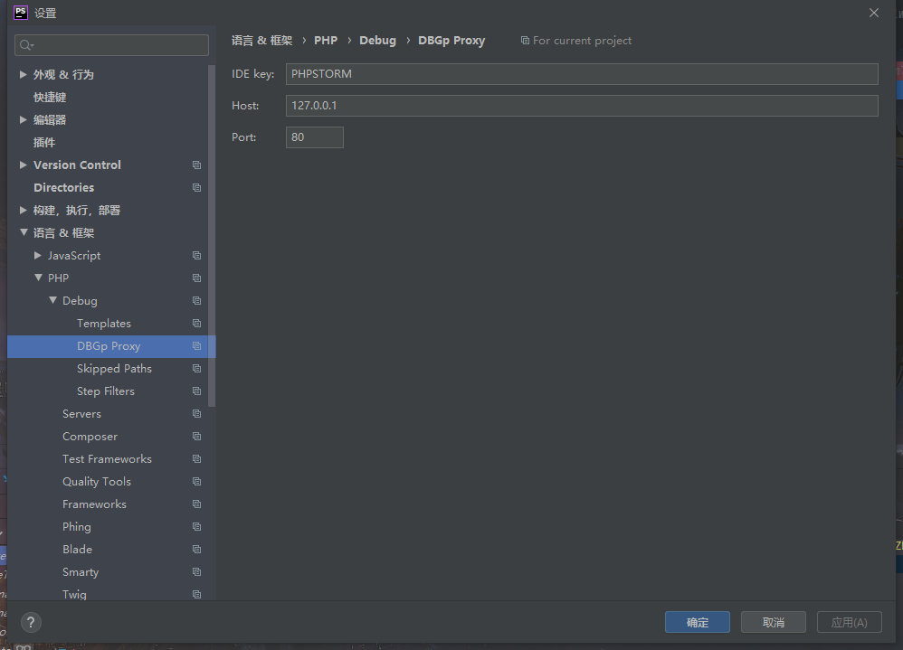Open the Phing settings page
Viewport: 903px width, 650px height.
[77, 527]
